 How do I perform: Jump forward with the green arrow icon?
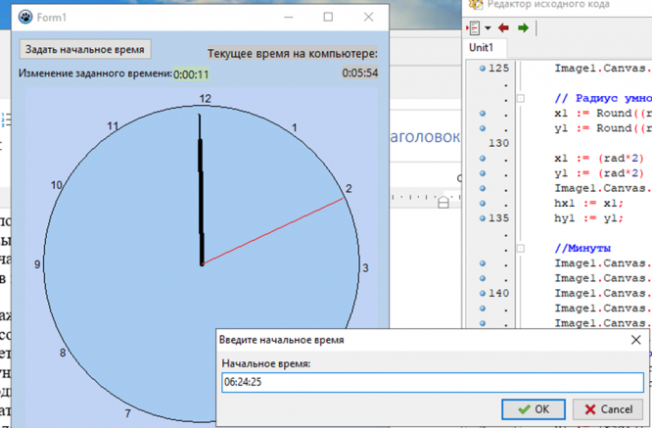524,27
